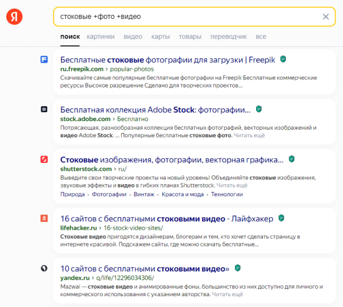The width and height of the screenshot is (343, 307).
Task: Select the карты tab
Action: tap(161, 37)
